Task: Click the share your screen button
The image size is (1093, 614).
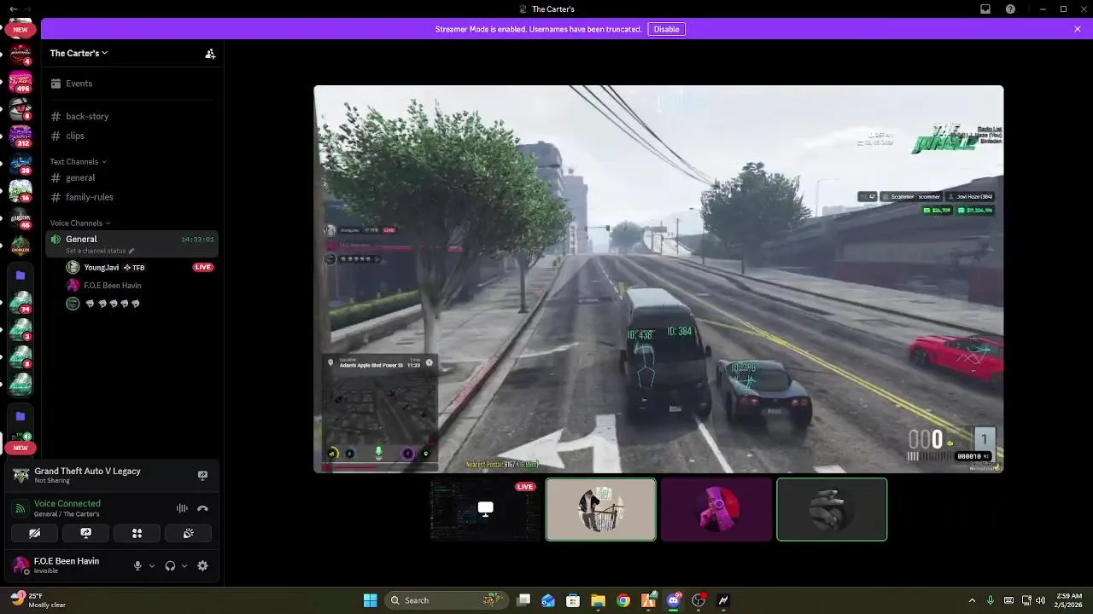Action: 85,533
